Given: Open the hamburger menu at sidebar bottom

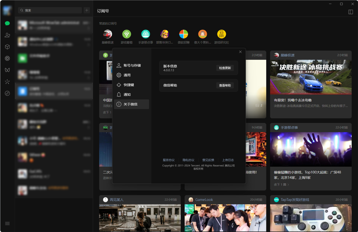Looking at the screenshot, I should (7, 223).
